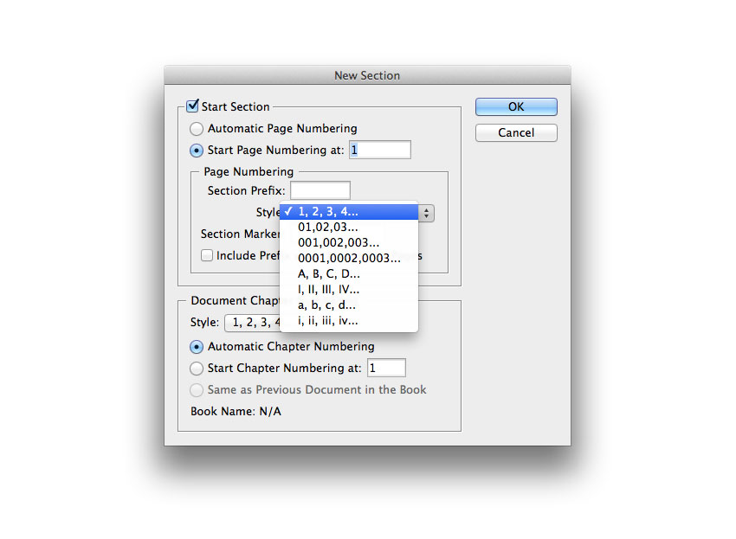Viewport: 736px width, 539px height.
Task: Uncheck the Start Section checkbox
Action: point(193,106)
